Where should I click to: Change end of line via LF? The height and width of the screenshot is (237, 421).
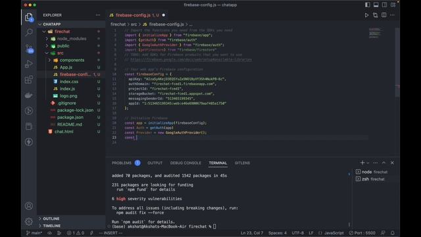click(311, 233)
